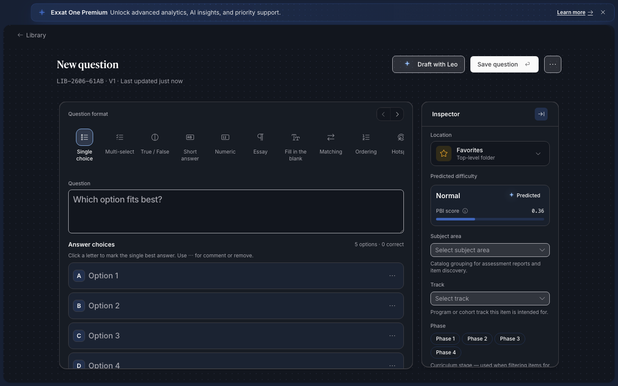
Task: Click the Learn more link
Action: pyautogui.click(x=575, y=12)
